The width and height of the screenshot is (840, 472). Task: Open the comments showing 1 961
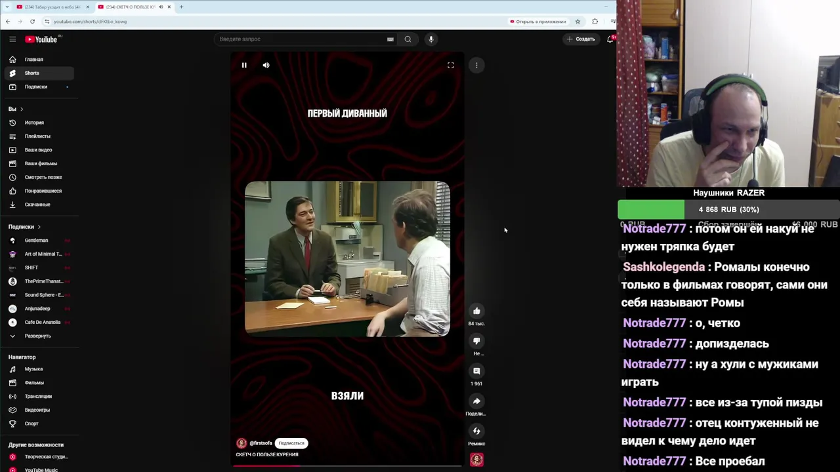(x=476, y=371)
